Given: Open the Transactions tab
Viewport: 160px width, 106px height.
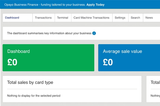Looking at the screenshot, I should tap(44, 18).
